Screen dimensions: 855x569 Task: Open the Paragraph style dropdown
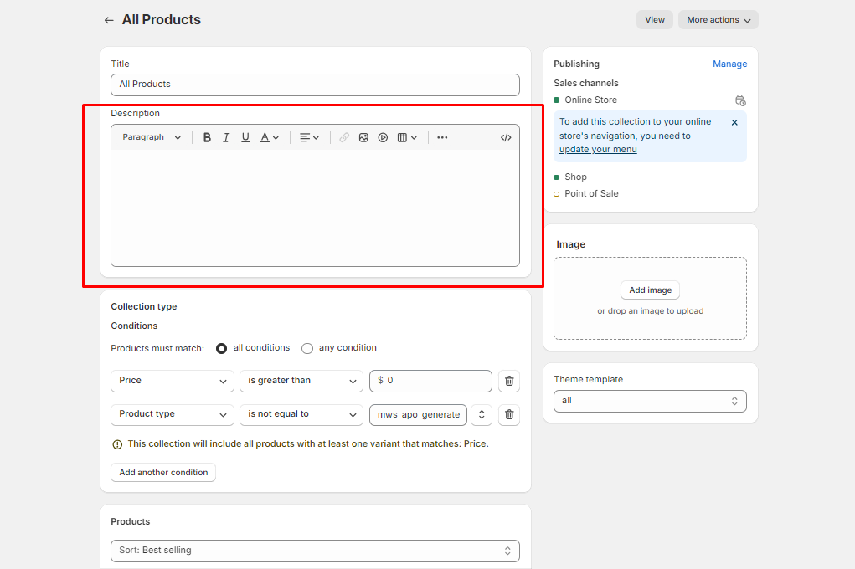(152, 137)
